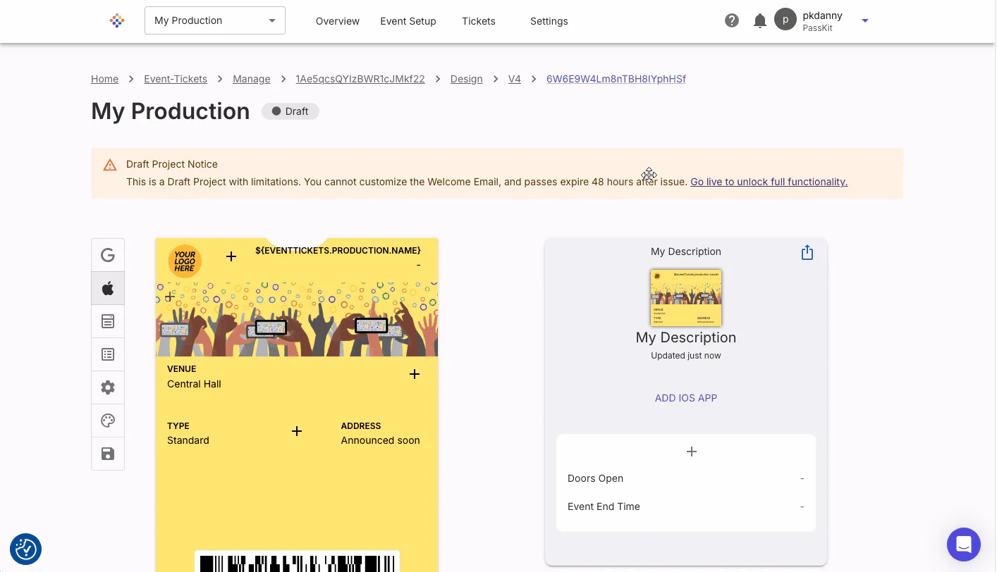Click the V4 breadcrumb link
The image size is (997, 572).
click(x=515, y=79)
